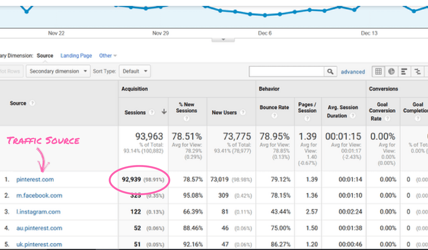Viewport: 428px width, 250px height.
Task: Sort by Avg. Session Duration column
Action: coord(343,111)
